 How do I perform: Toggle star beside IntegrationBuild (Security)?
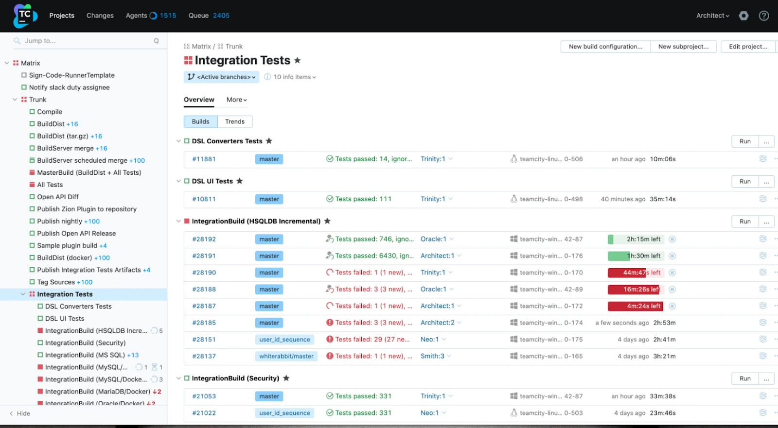286,378
